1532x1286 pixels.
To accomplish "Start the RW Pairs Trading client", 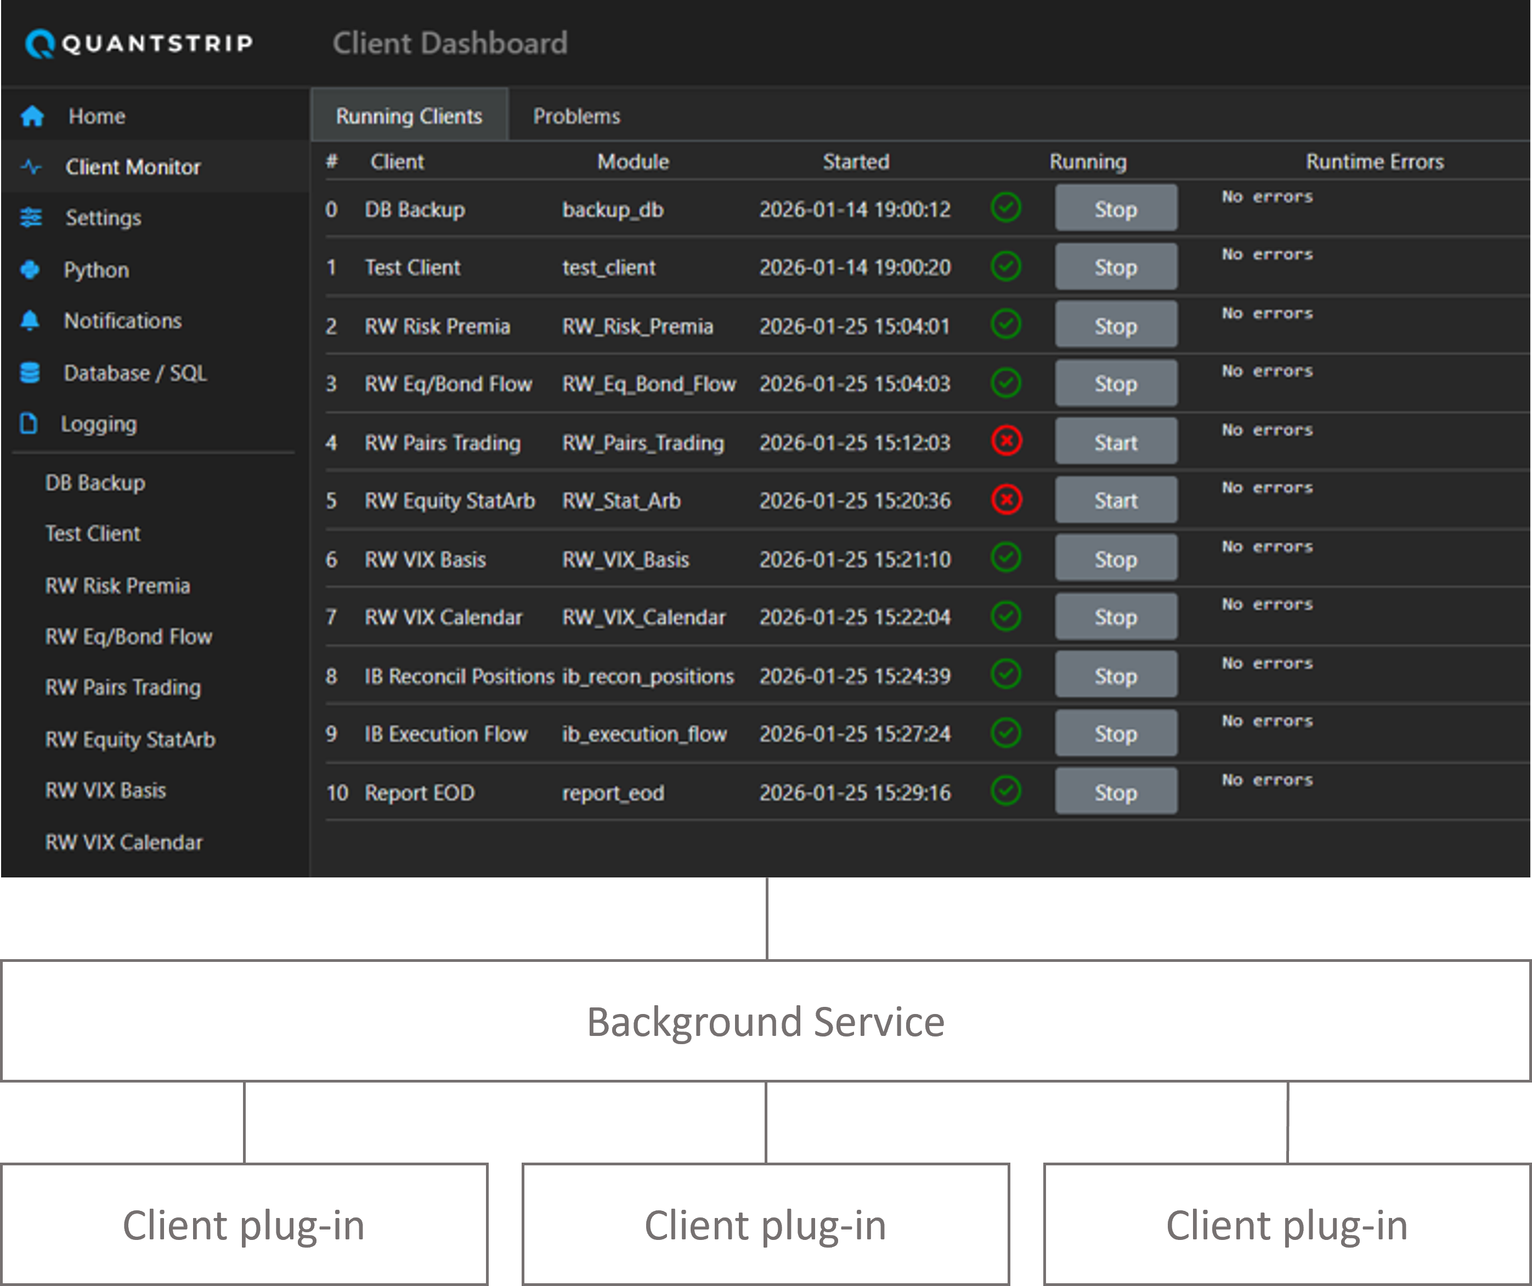I will tap(1116, 441).
